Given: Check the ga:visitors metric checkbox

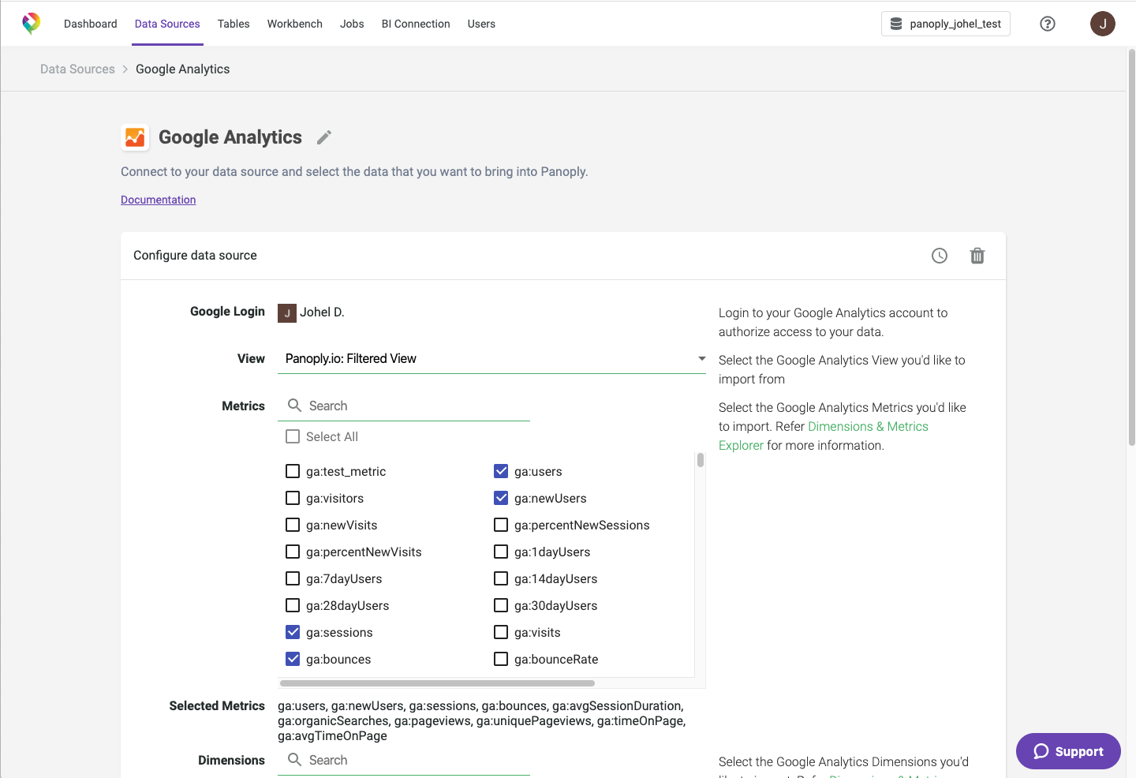Looking at the screenshot, I should (293, 499).
